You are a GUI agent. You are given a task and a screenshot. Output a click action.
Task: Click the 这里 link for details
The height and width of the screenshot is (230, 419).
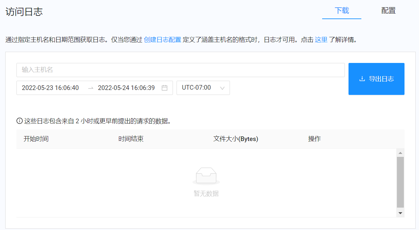(321, 40)
